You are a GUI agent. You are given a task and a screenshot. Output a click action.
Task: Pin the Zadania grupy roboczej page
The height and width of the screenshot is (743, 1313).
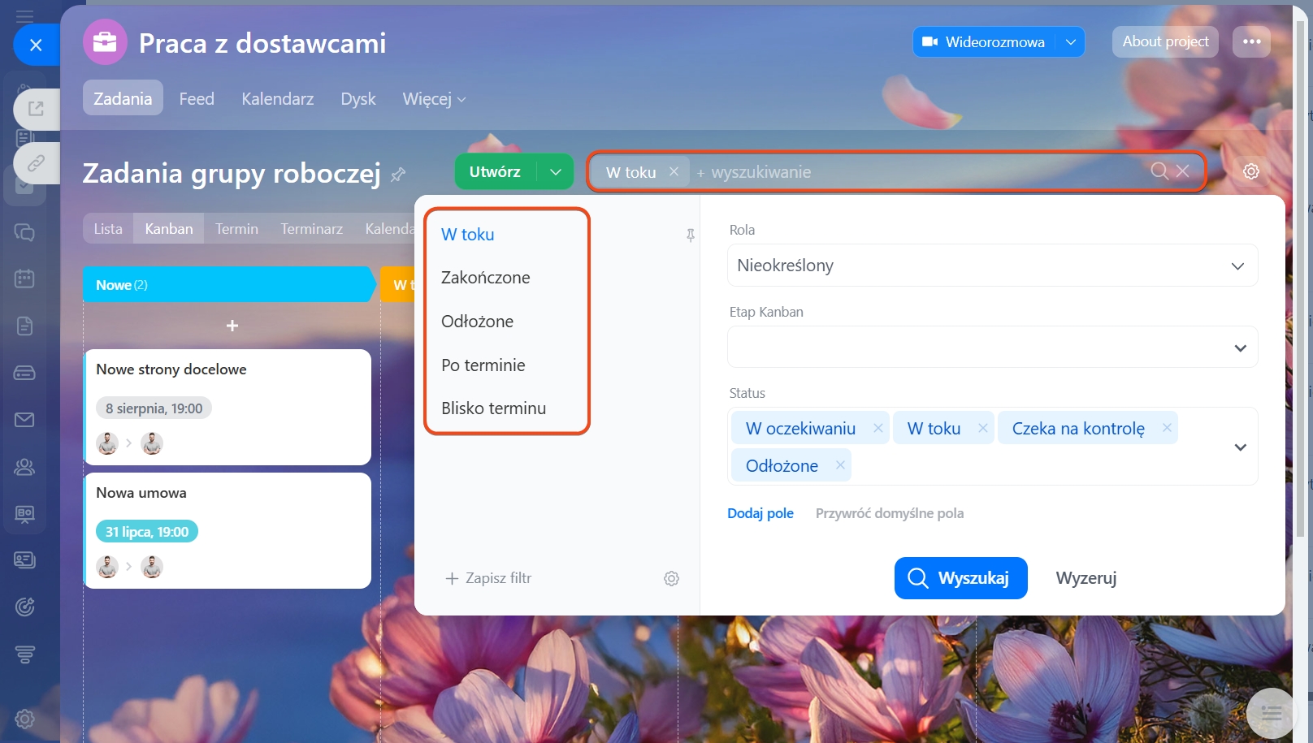tap(398, 174)
